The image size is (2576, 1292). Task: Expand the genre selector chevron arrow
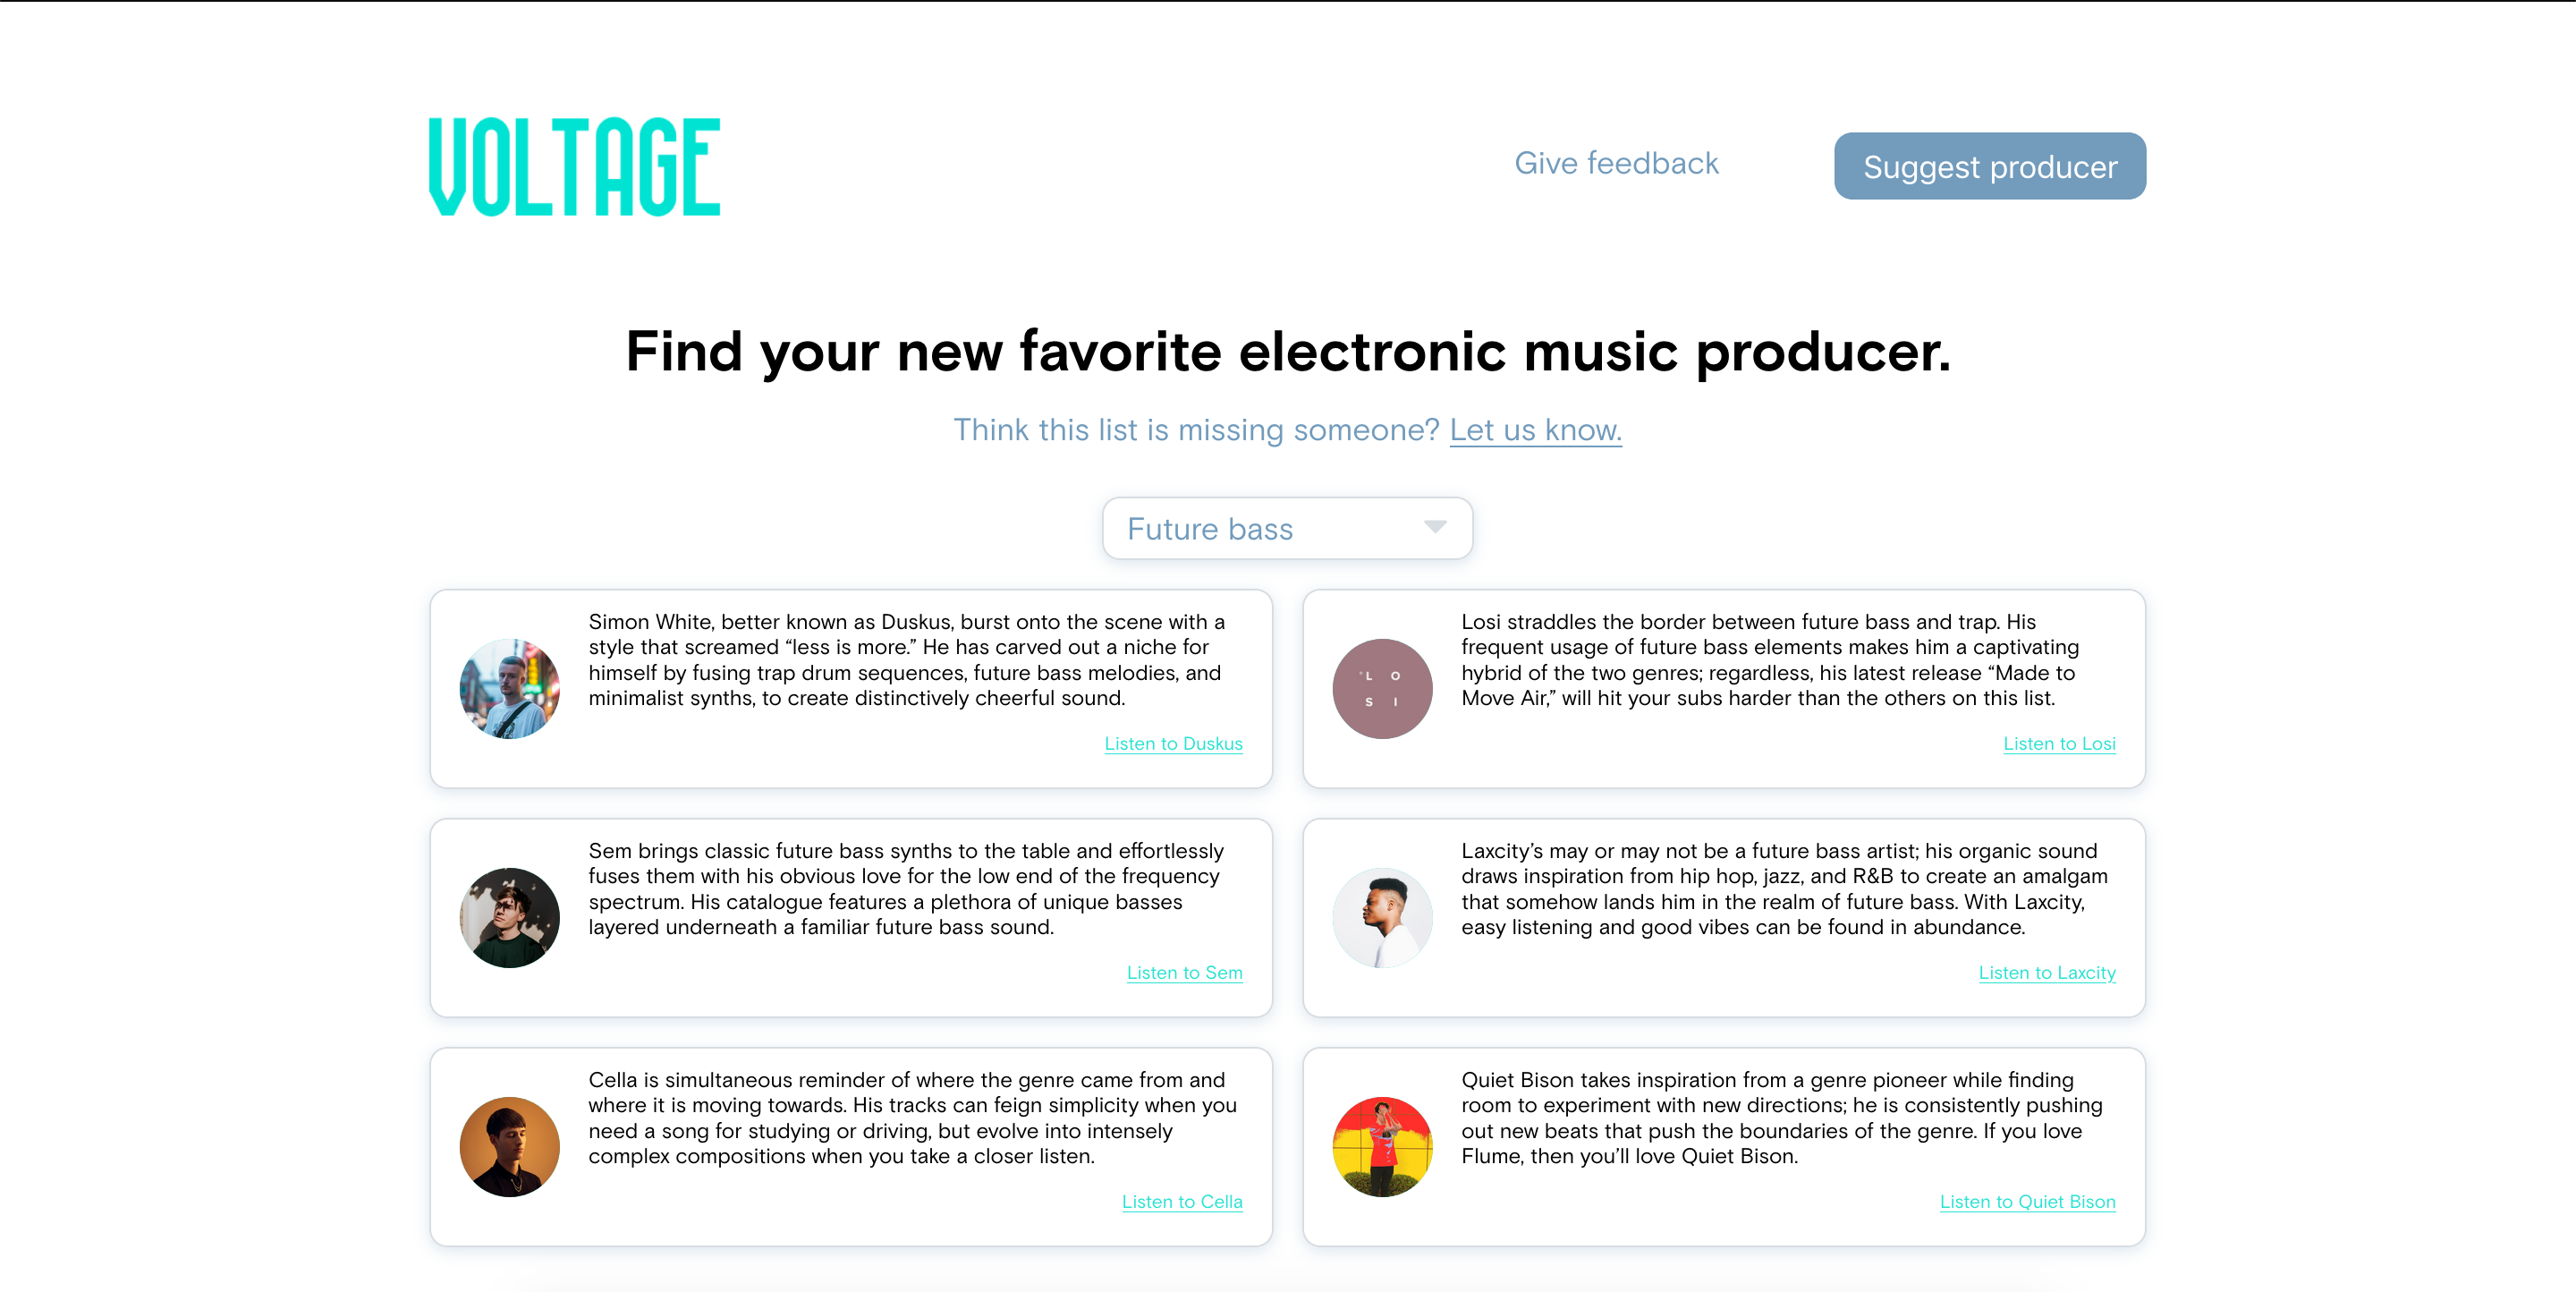point(1436,528)
